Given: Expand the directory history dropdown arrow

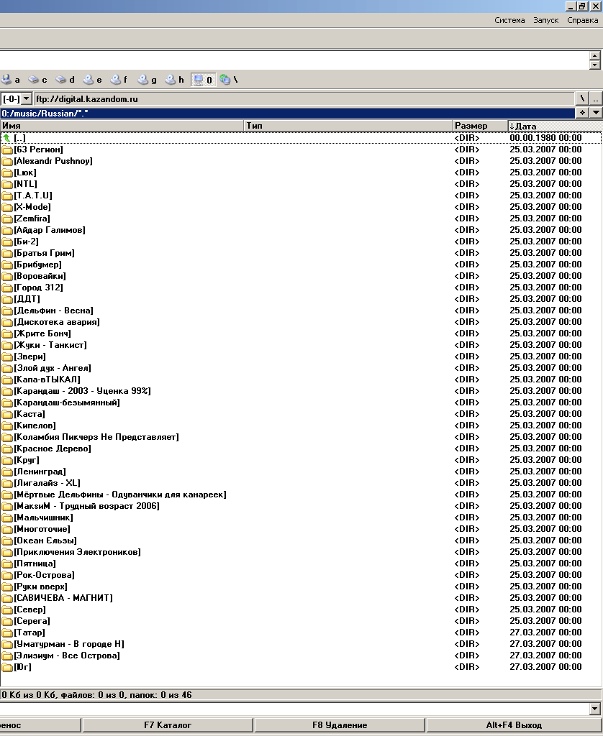Looking at the screenshot, I should [x=596, y=113].
